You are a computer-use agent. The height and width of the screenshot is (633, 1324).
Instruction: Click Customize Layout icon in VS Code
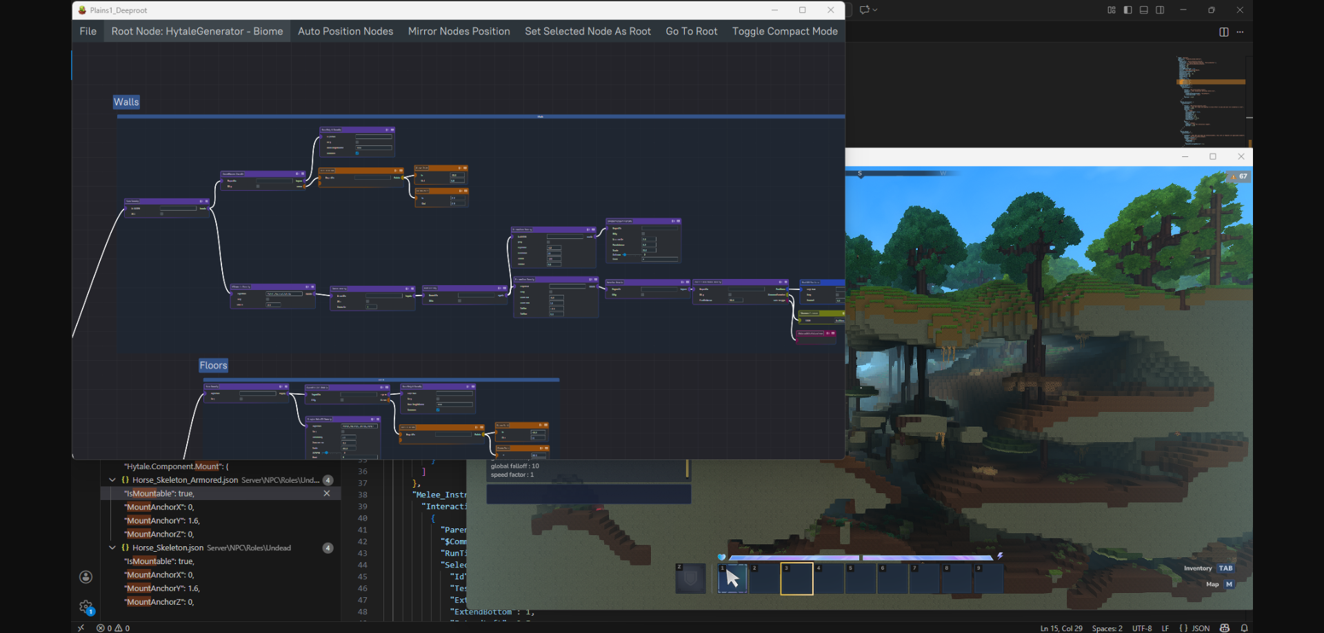(x=1112, y=10)
